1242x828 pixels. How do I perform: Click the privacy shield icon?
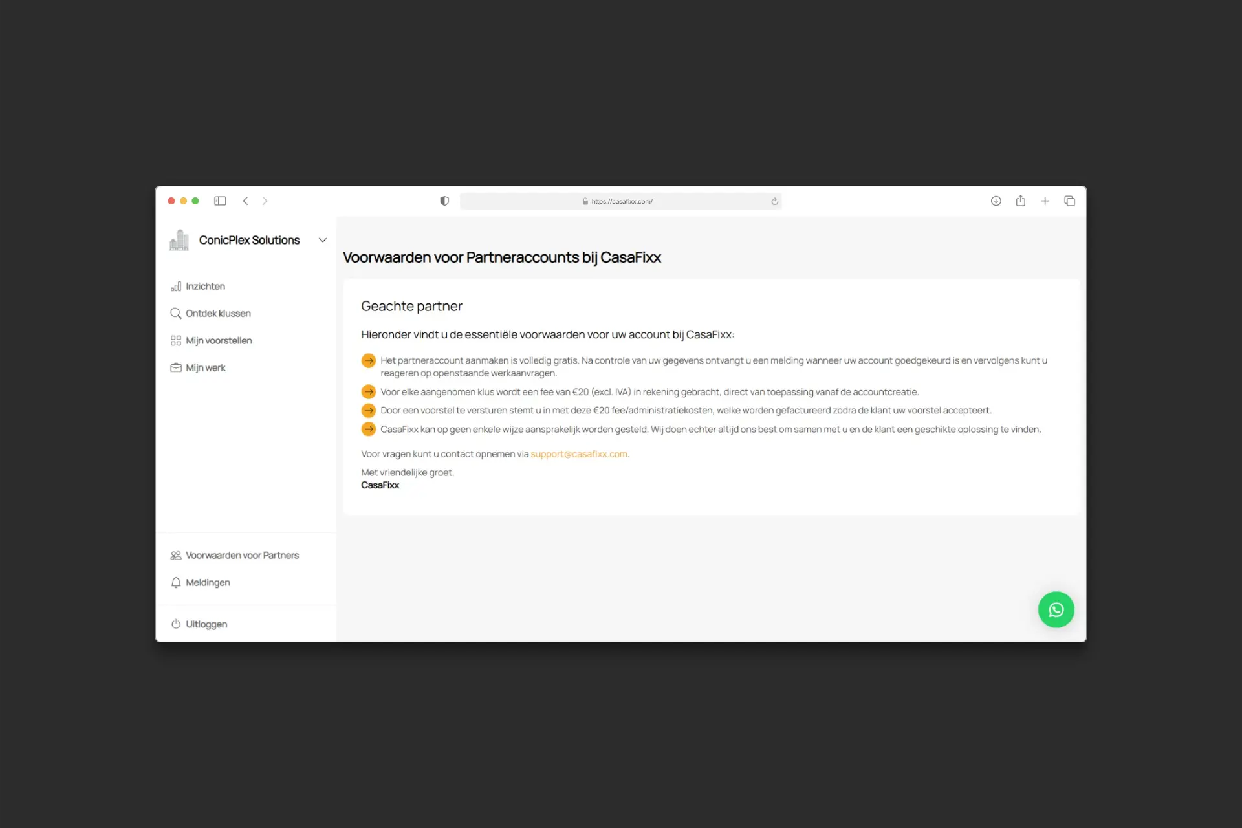click(444, 201)
